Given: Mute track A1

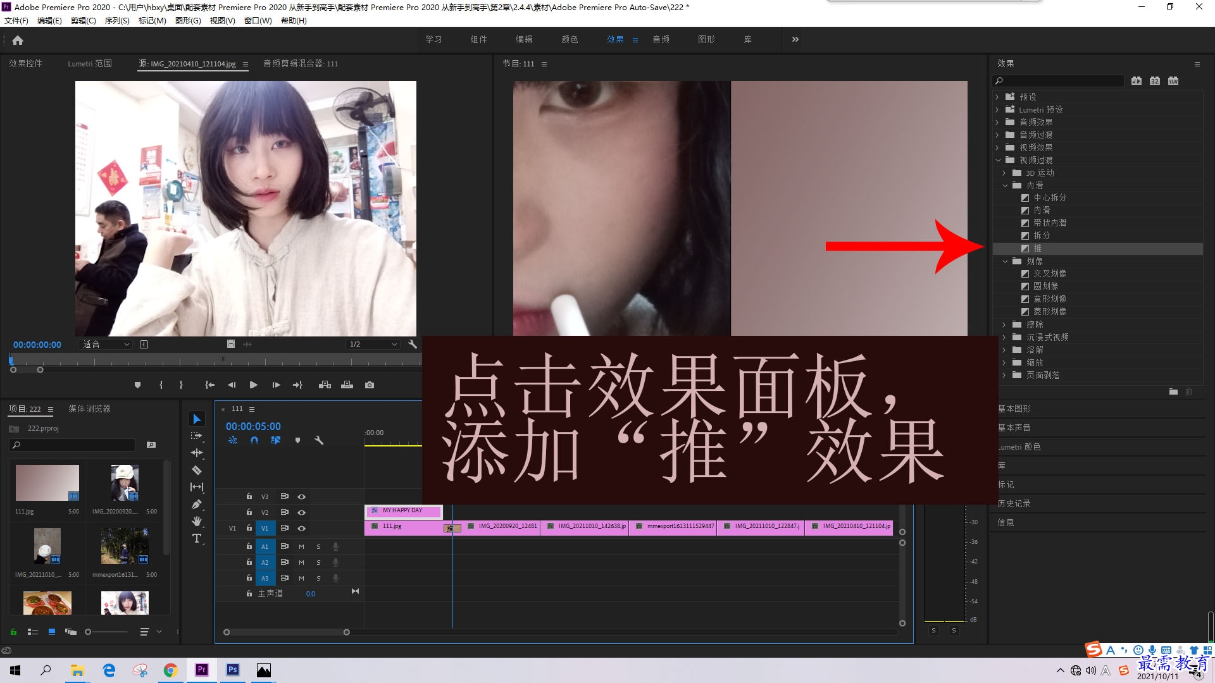Looking at the screenshot, I should click(x=301, y=546).
